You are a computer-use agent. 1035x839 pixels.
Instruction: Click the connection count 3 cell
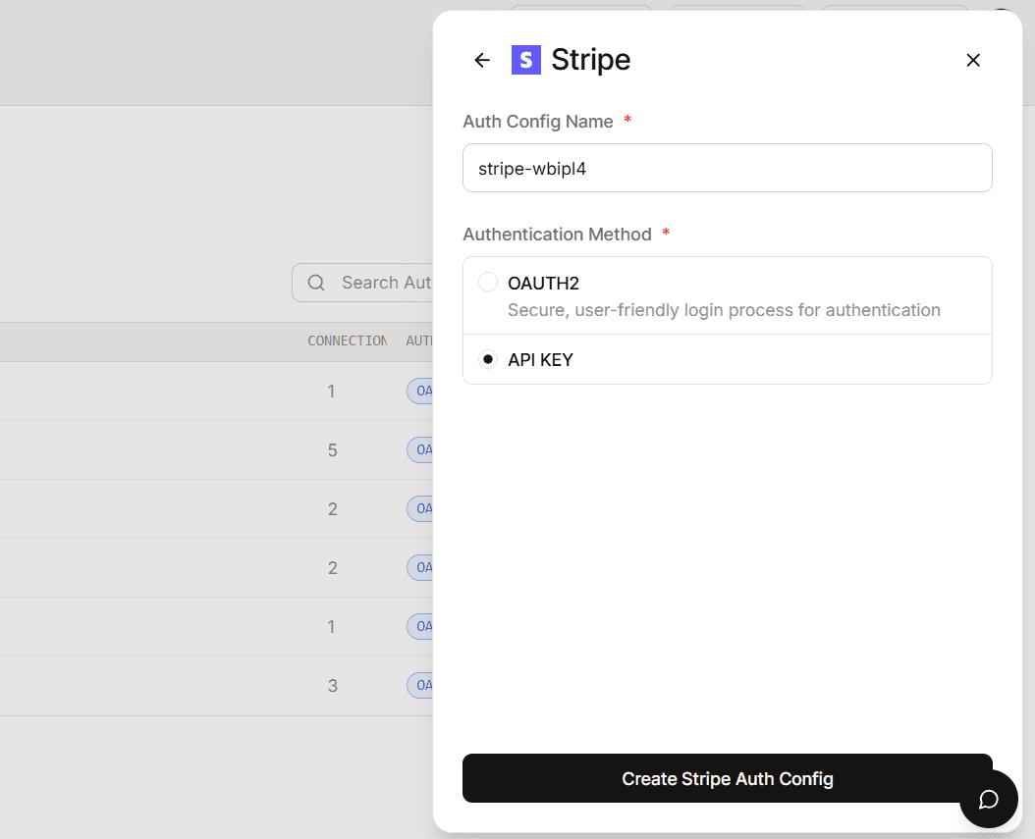(333, 685)
